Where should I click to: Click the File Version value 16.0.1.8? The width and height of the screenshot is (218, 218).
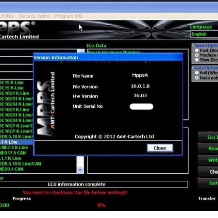(140, 86)
